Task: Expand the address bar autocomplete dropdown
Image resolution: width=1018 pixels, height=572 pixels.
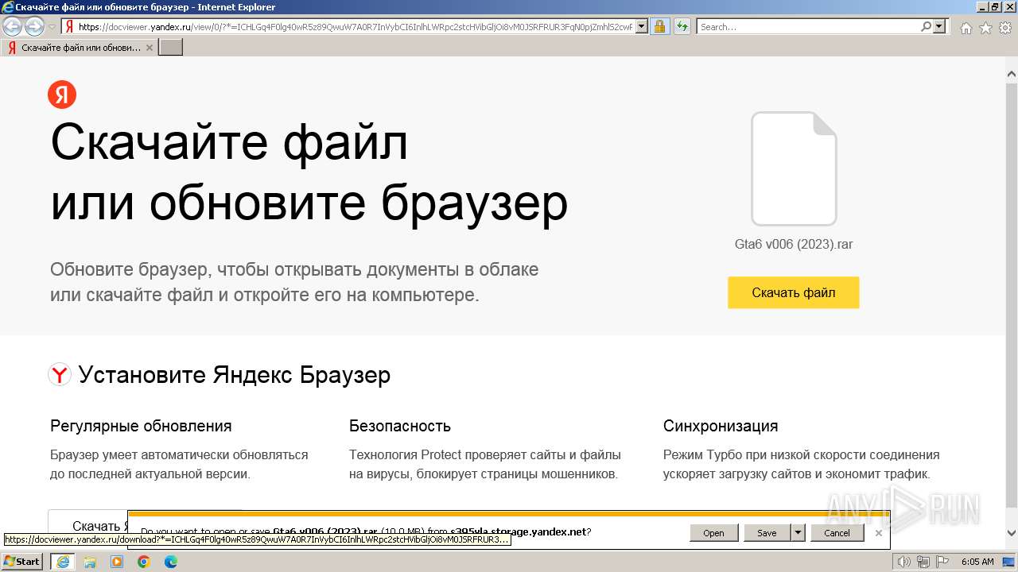Action: [x=642, y=26]
